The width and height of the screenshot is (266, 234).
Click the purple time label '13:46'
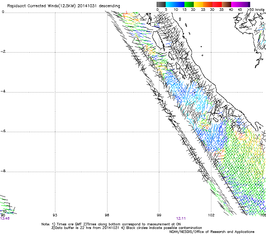click(5, 219)
